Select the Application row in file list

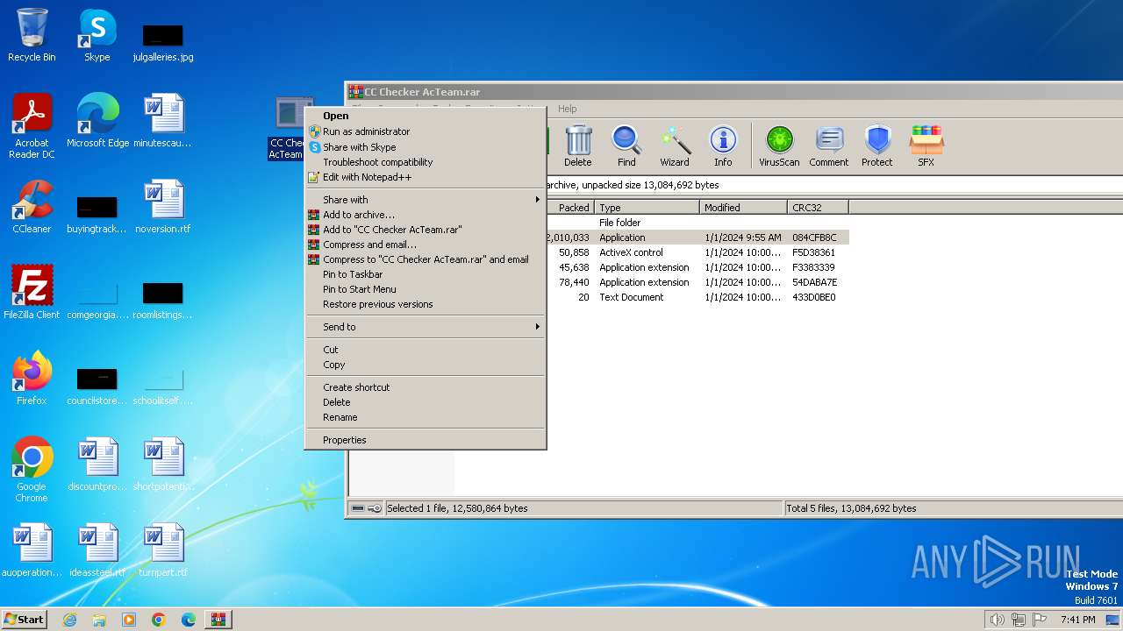(x=697, y=238)
